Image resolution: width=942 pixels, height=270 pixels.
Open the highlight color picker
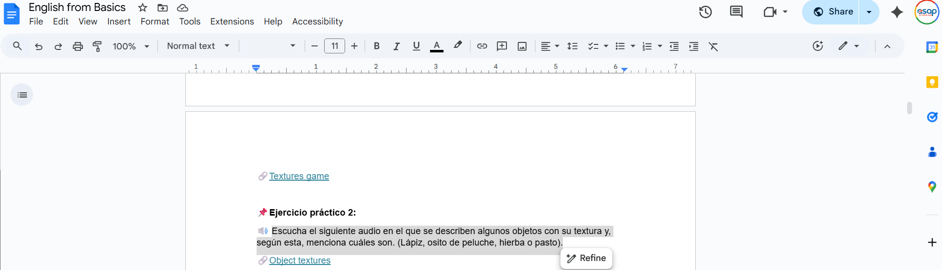pyautogui.click(x=458, y=46)
